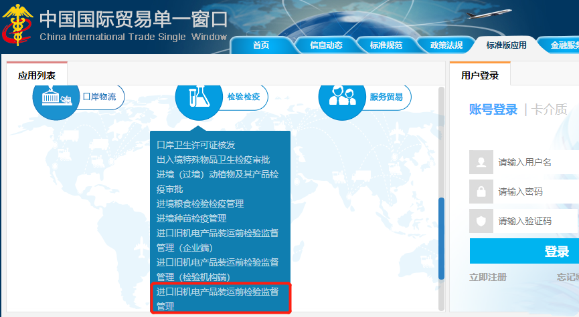Click the 服务贸易 people icon

pyautogui.click(x=341, y=98)
